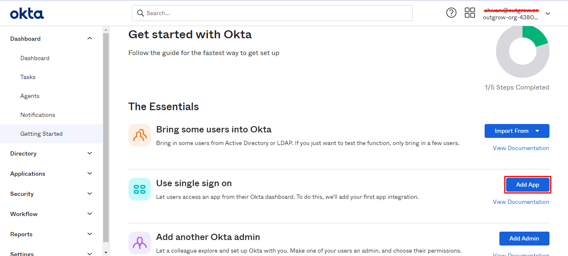Click the "1/5 Steps Completed" text

[517, 87]
